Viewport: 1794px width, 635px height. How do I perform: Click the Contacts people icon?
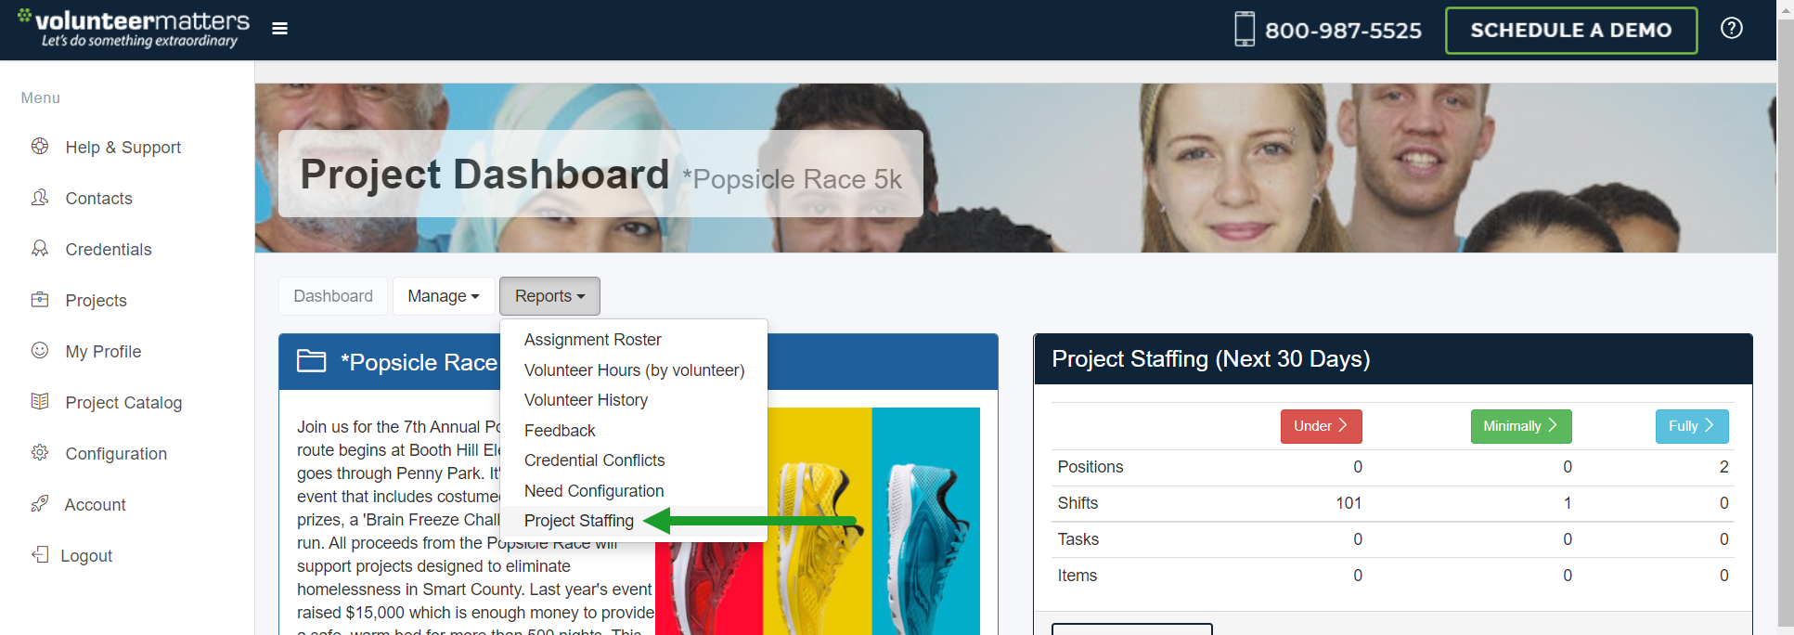tap(40, 198)
